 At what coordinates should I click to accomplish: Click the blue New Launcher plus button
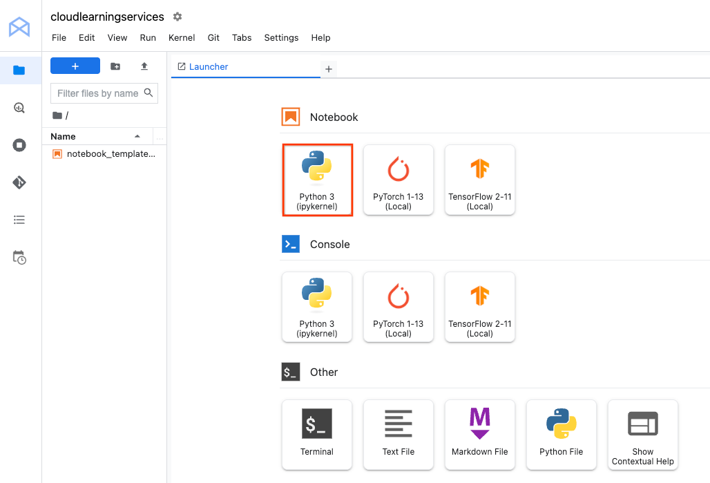point(75,66)
